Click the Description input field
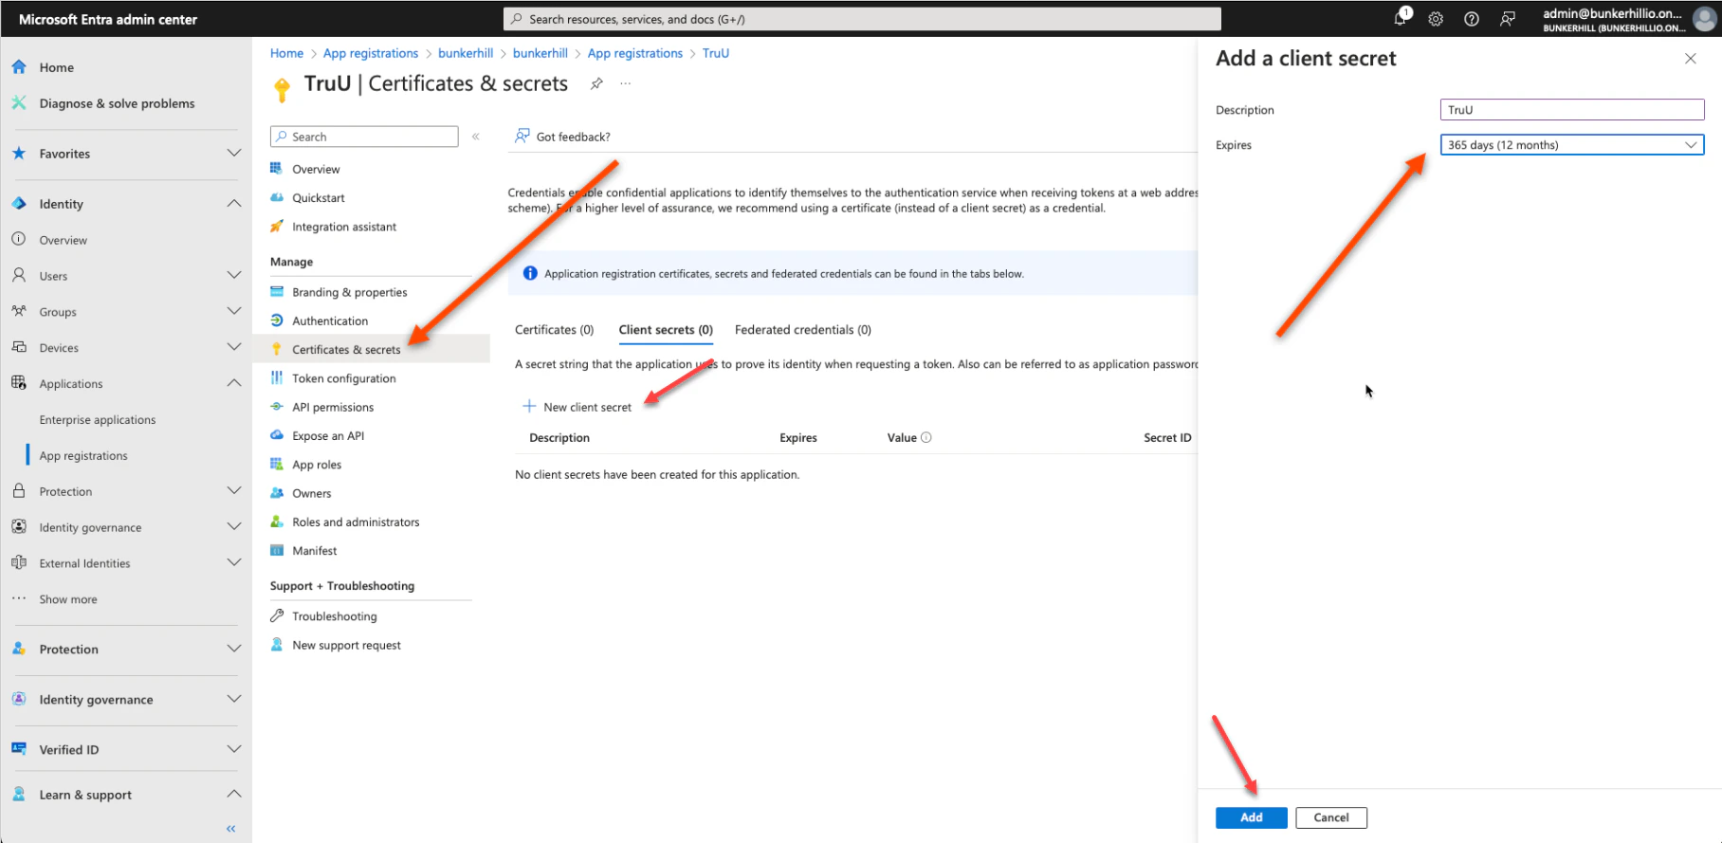The image size is (1722, 843). tap(1572, 110)
